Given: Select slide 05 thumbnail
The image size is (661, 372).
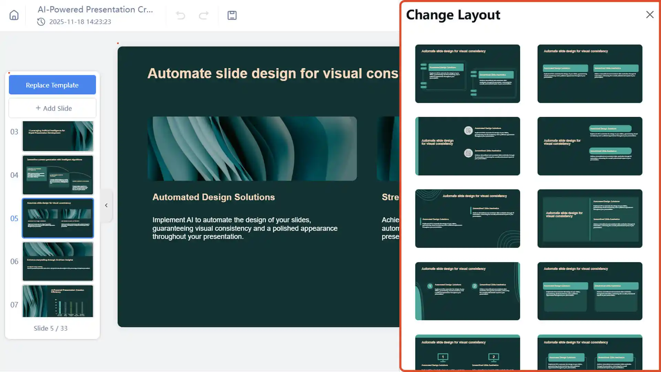Looking at the screenshot, I should 58,218.
